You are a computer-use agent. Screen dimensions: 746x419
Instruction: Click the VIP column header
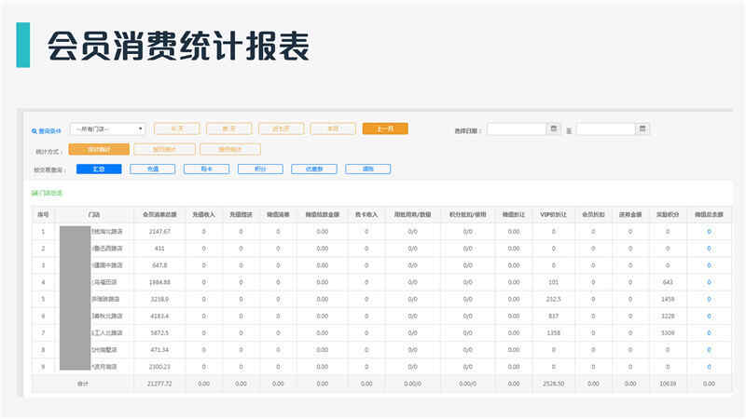point(553,215)
